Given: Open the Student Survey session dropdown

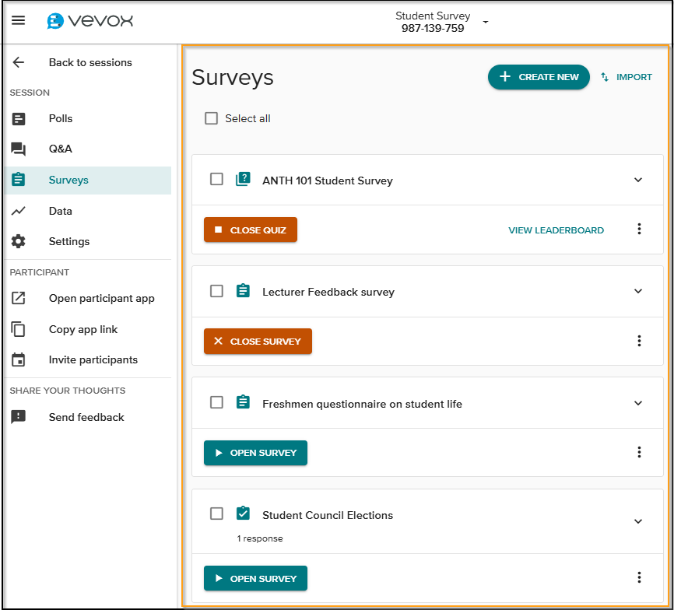Looking at the screenshot, I should pyautogui.click(x=486, y=22).
